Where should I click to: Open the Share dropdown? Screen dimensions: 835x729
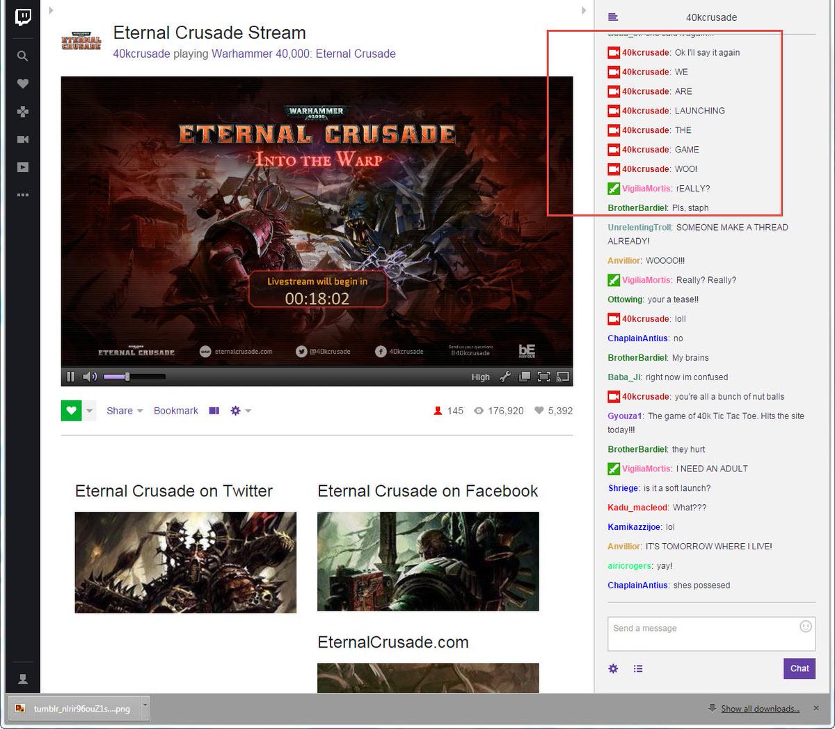[125, 411]
